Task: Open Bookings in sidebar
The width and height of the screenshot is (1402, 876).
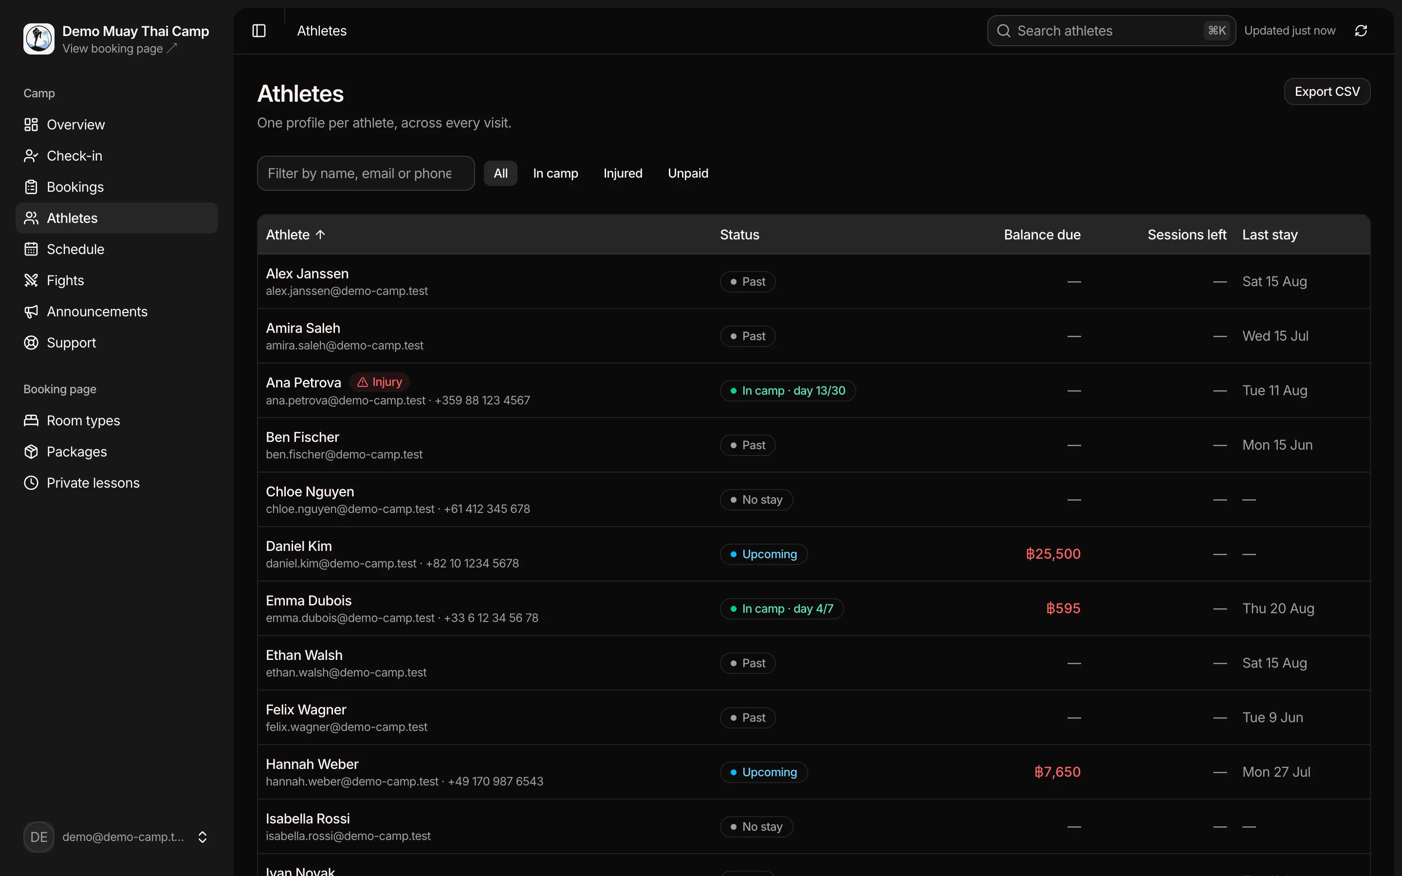Action: pos(117,187)
